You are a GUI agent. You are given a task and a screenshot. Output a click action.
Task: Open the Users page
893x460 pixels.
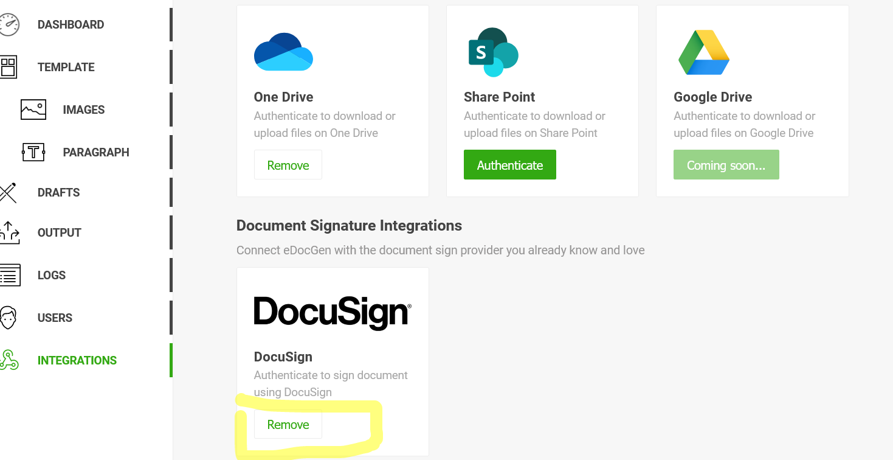click(55, 318)
